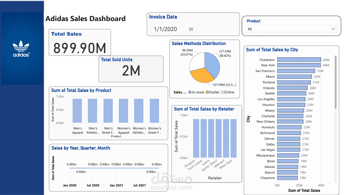Select the Albuquerque sales bar

pyautogui.click(x=288, y=155)
